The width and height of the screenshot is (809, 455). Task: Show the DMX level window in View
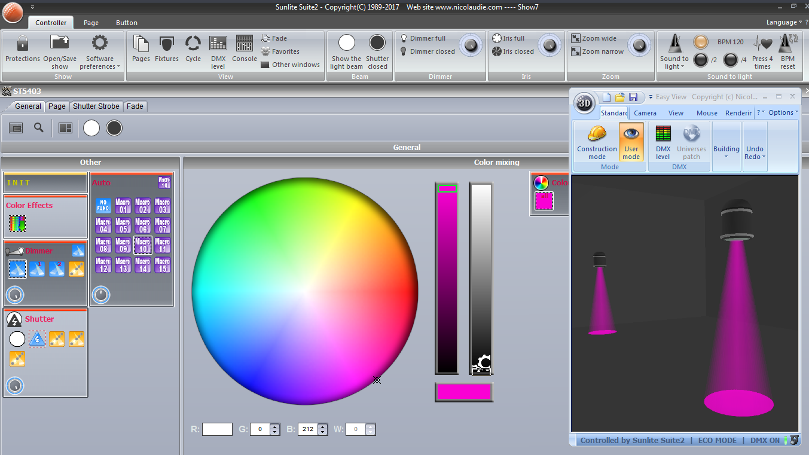pos(218,44)
